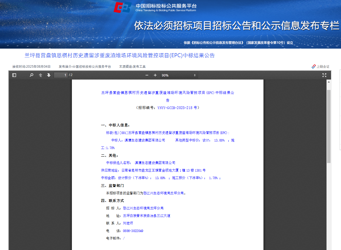Click the blockchain chain-link verification icon

click(x=313, y=66)
